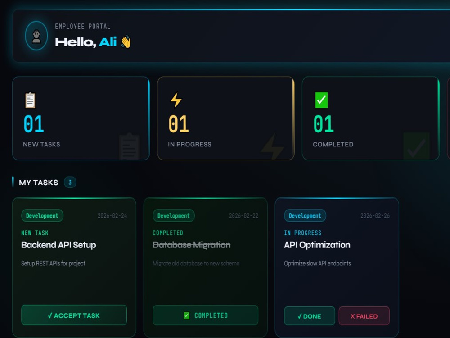Accept the Backend API Setup task
This screenshot has width=450, height=338.
point(74,315)
